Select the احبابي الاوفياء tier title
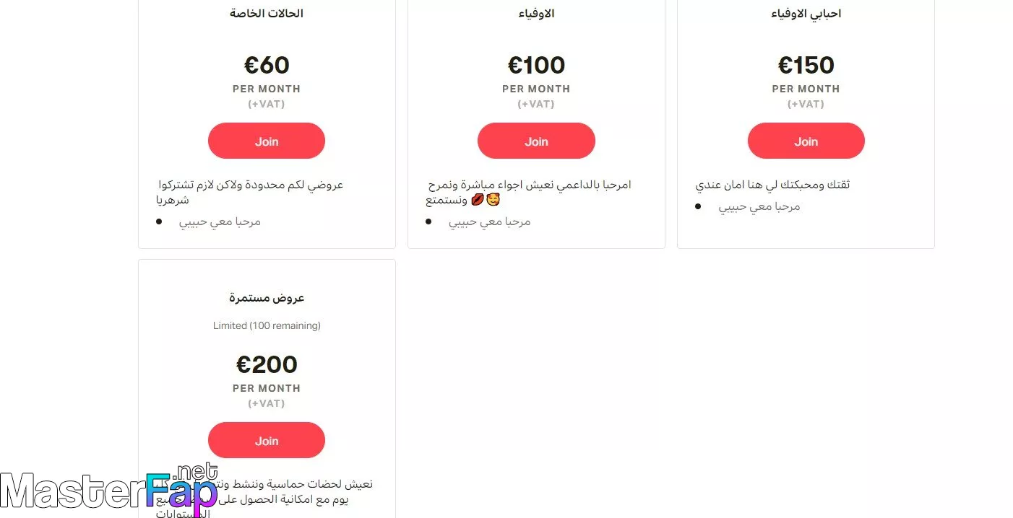The height and width of the screenshot is (518, 1013). click(x=806, y=14)
